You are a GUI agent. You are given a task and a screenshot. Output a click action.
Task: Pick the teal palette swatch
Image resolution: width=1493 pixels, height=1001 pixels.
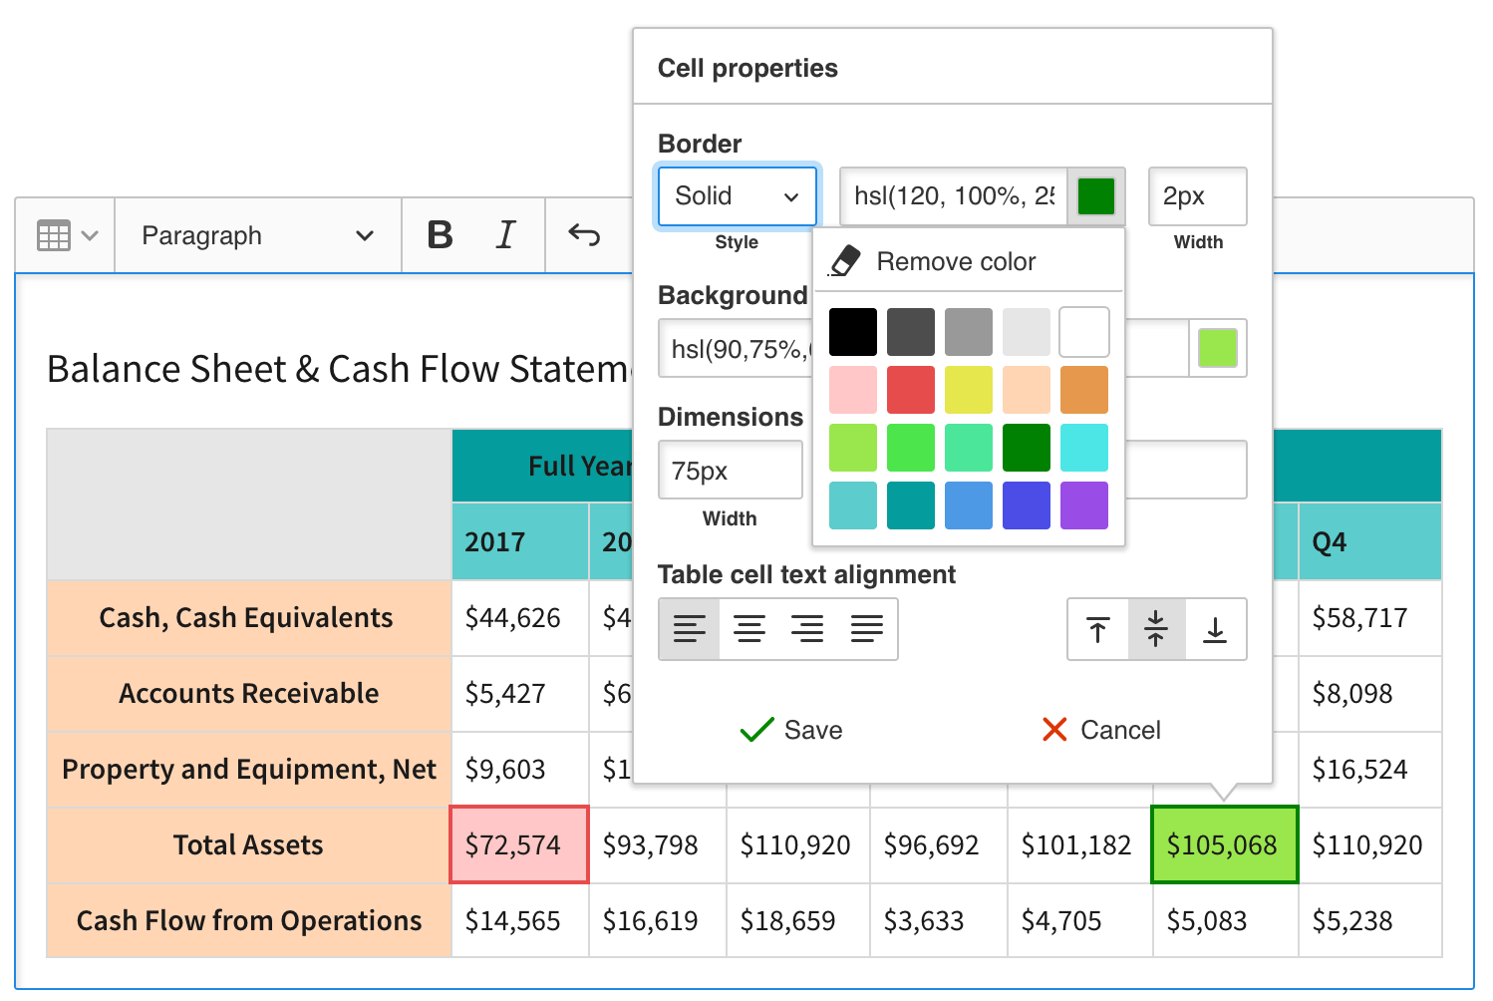point(911,505)
